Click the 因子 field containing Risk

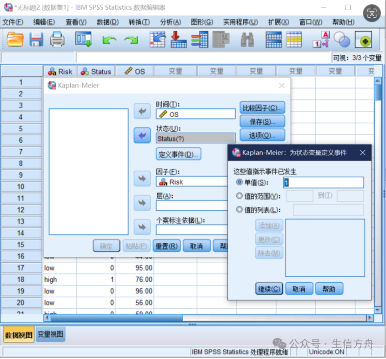pyautogui.click(x=192, y=181)
